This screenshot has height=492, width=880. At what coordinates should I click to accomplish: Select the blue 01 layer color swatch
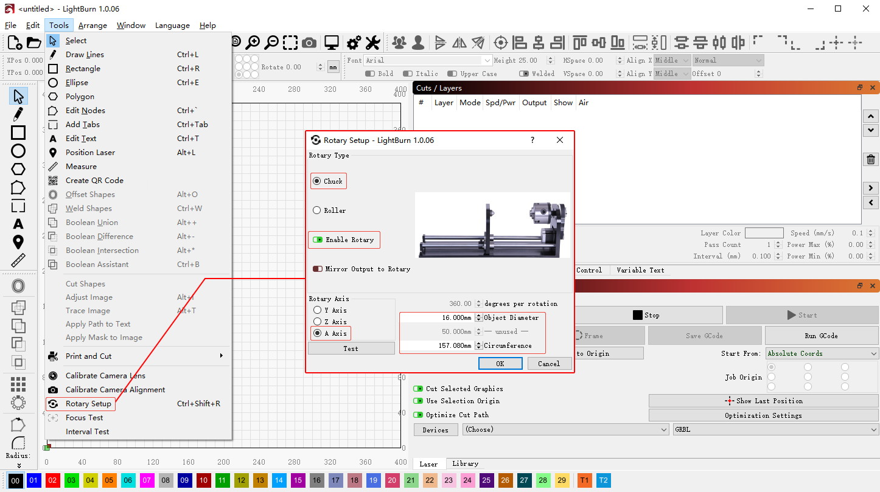pos(33,481)
